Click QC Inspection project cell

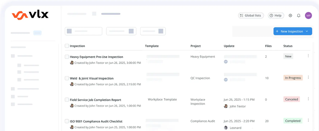click(200, 78)
